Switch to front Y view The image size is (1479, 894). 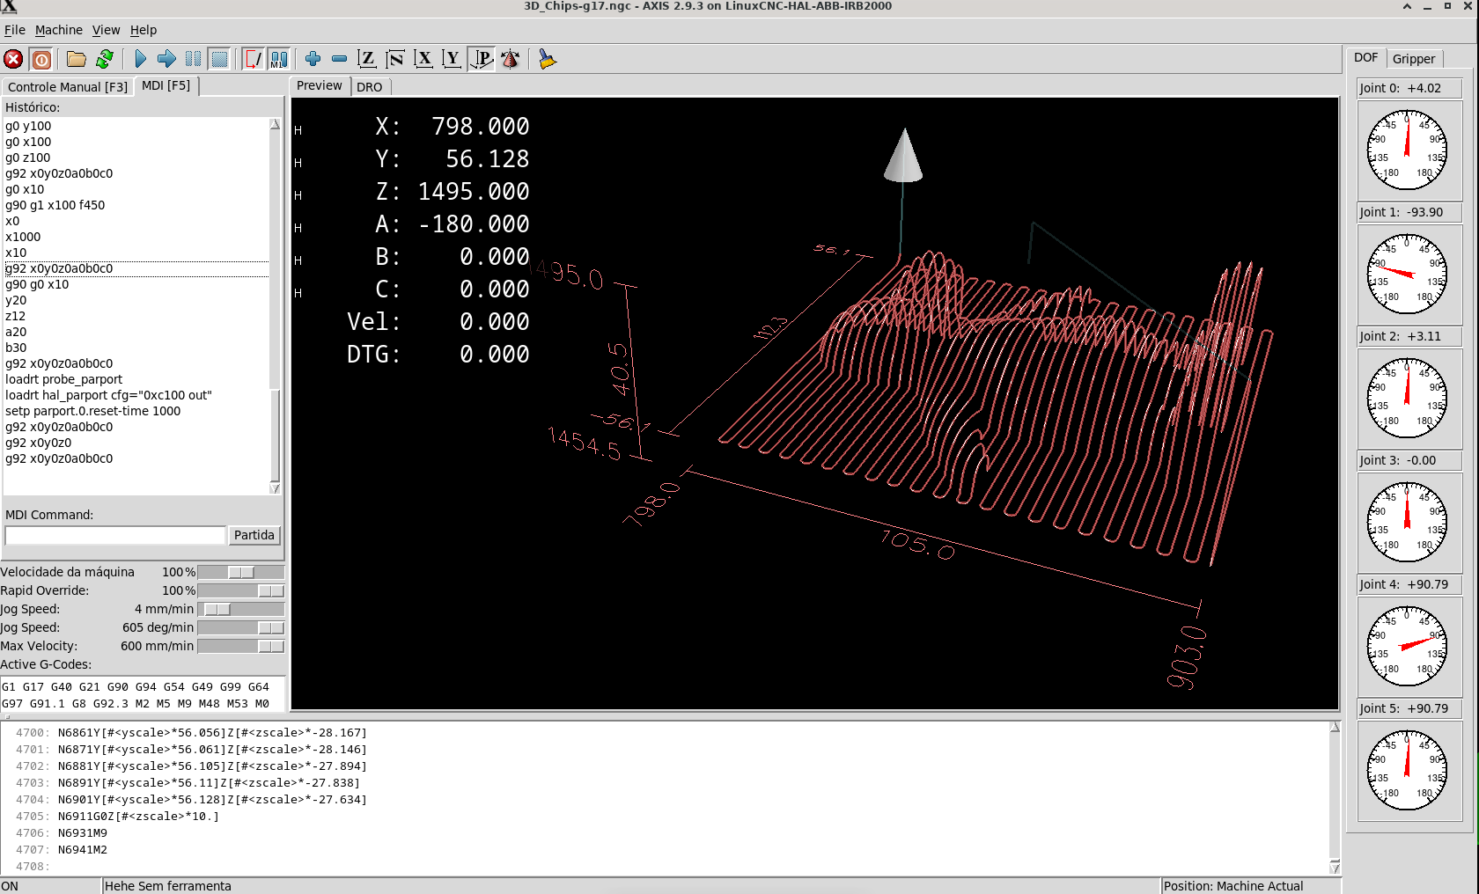coord(452,59)
